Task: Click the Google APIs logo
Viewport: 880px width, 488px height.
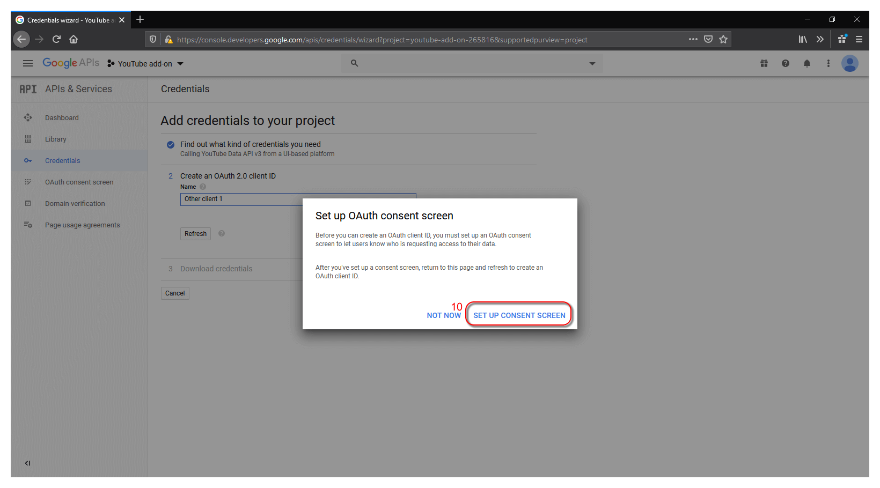Action: tap(71, 63)
